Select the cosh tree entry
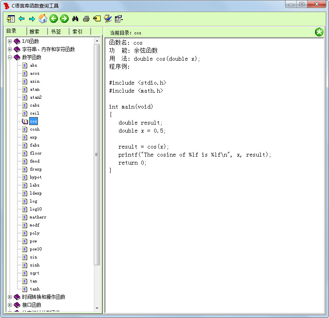This screenshot has width=329, height=318. click(x=35, y=129)
